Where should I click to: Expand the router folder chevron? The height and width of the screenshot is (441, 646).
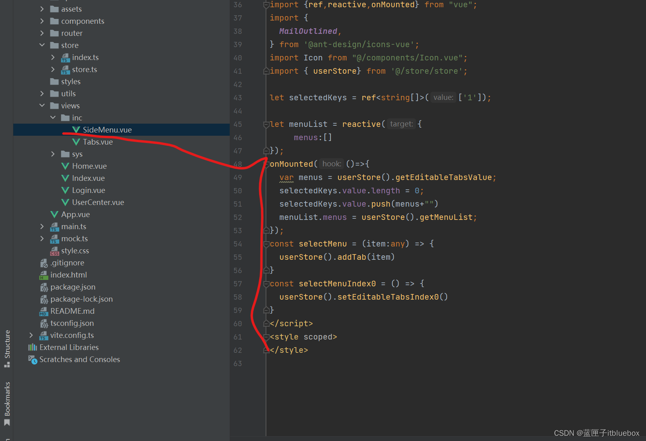[x=42, y=33]
